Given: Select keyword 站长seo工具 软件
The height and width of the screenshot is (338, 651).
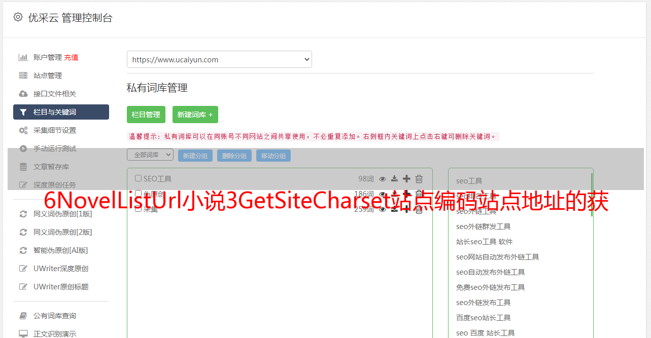Looking at the screenshot, I should [485, 242].
